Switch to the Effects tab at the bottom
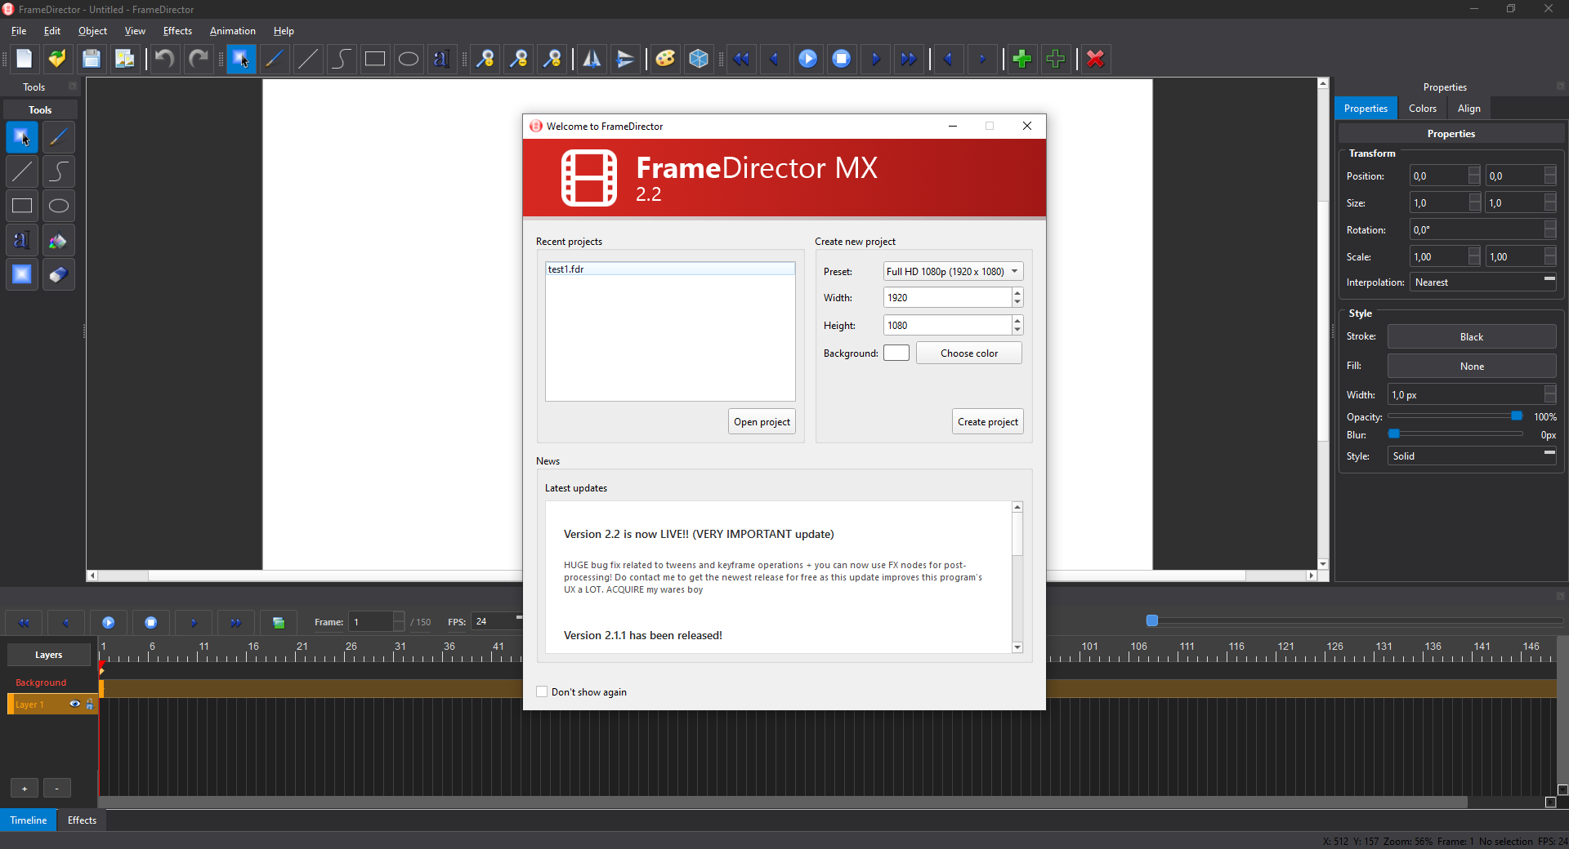The width and height of the screenshot is (1569, 849). (x=82, y=820)
